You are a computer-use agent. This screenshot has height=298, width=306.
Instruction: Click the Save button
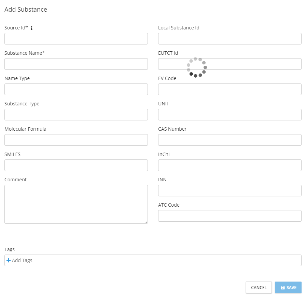coord(288,287)
